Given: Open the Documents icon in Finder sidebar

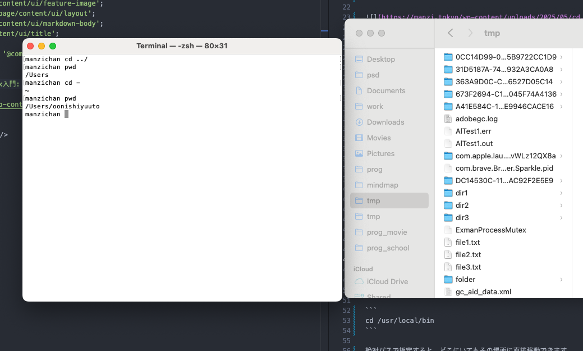Looking at the screenshot, I should point(359,90).
